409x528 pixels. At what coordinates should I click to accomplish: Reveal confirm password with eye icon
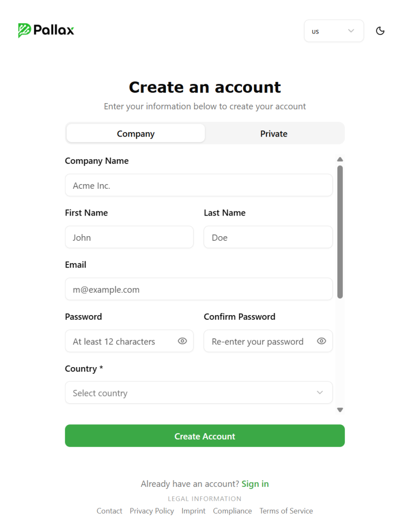pos(321,341)
